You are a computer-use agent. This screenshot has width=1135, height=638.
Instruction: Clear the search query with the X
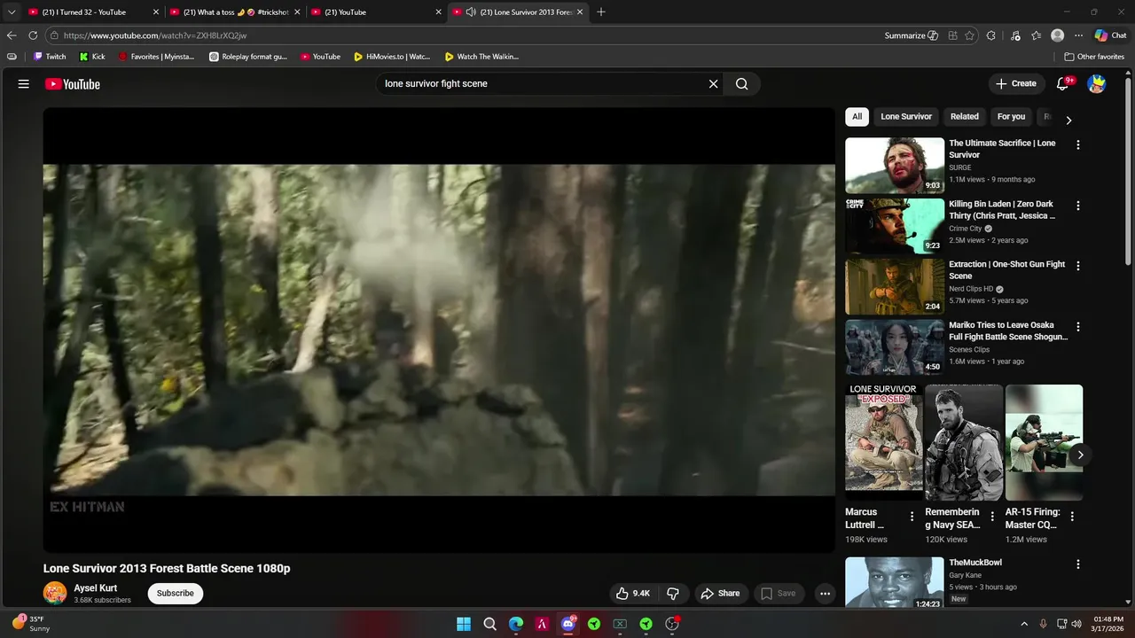pyautogui.click(x=713, y=84)
